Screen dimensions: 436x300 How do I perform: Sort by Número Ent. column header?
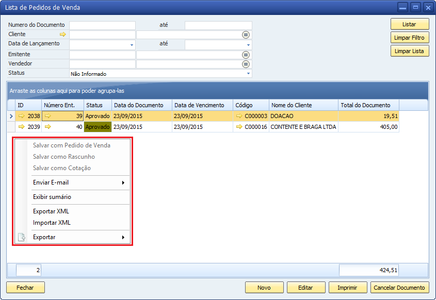pyautogui.click(x=63, y=105)
